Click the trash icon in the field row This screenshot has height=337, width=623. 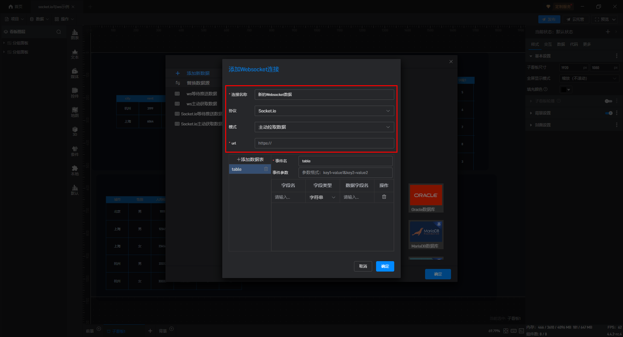point(384,197)
